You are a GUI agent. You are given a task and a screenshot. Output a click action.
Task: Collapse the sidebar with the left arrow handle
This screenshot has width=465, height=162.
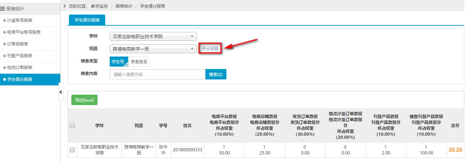(x=61, y=92)
